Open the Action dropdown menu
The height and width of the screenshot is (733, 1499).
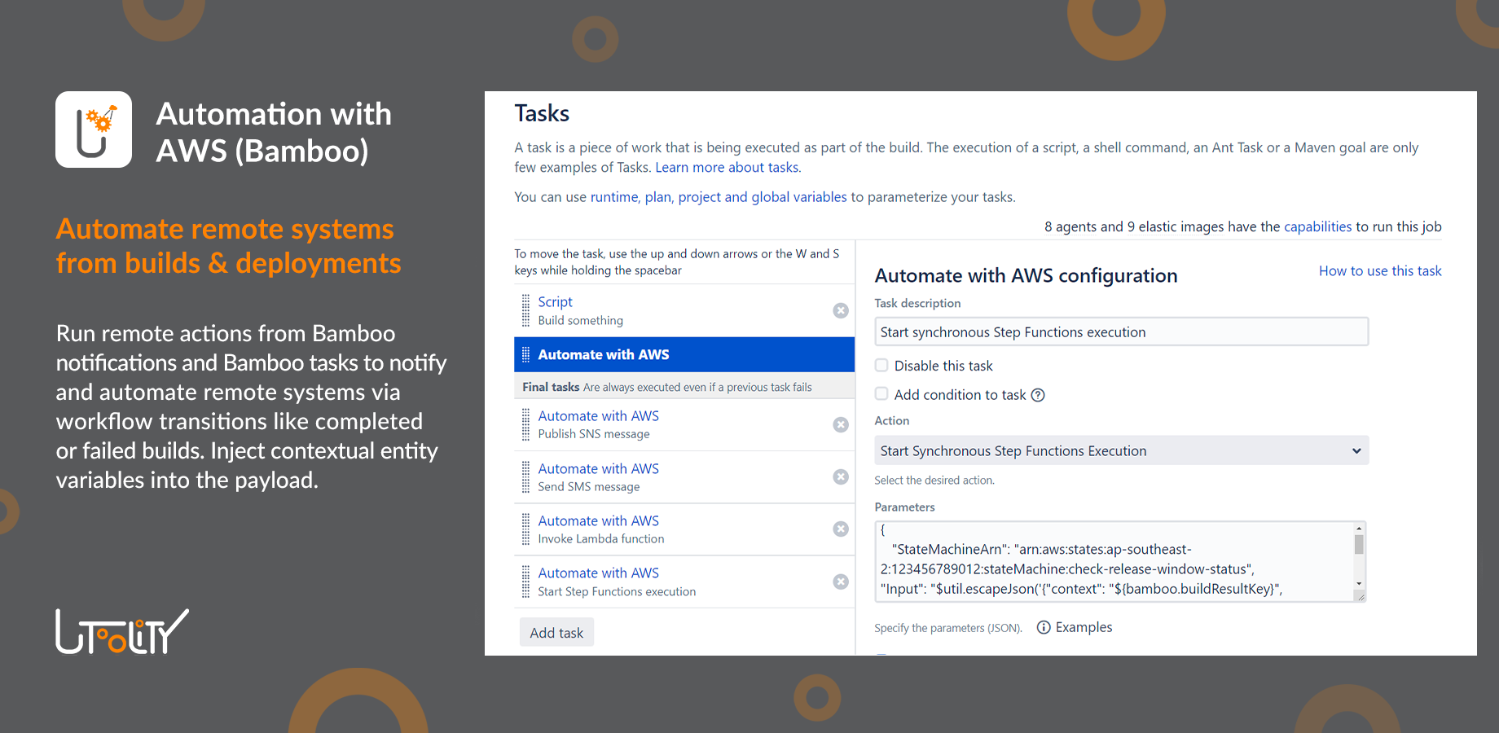(x=1121, y=450)
